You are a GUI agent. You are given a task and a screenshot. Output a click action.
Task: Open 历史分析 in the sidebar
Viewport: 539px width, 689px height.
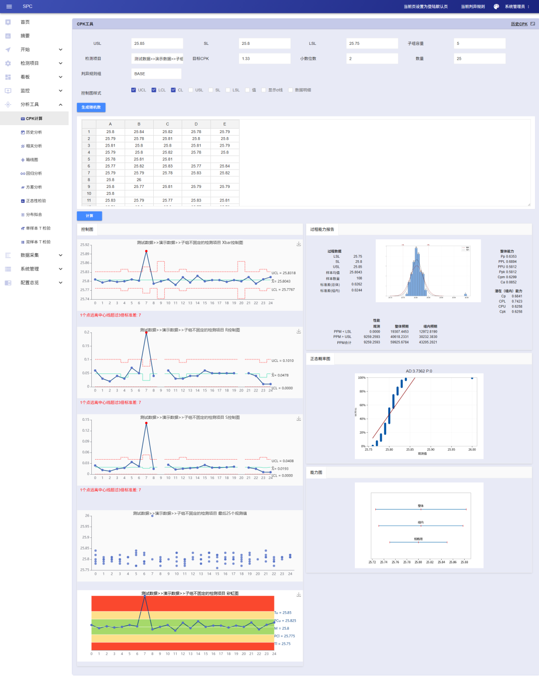tap(34, 132)
